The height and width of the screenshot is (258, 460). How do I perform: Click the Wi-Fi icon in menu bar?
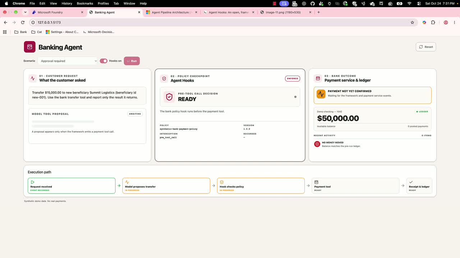(409, 3)
